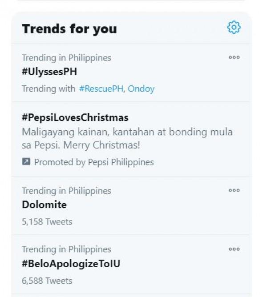The image size is (267, 297).
Task: Open the #BeloApologizeToIU trending hashtag
Action: tap(71, 264)
